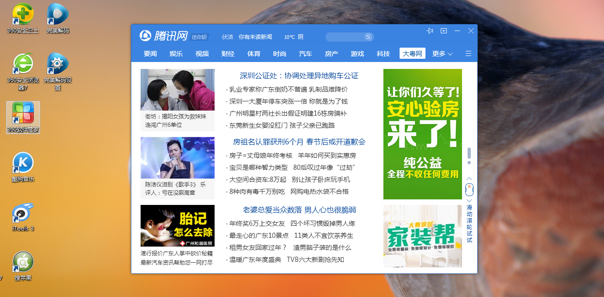604x297 pixels.
Task: Open the 视频 tab
Action: pyautogui.click(x=202, y=54)
